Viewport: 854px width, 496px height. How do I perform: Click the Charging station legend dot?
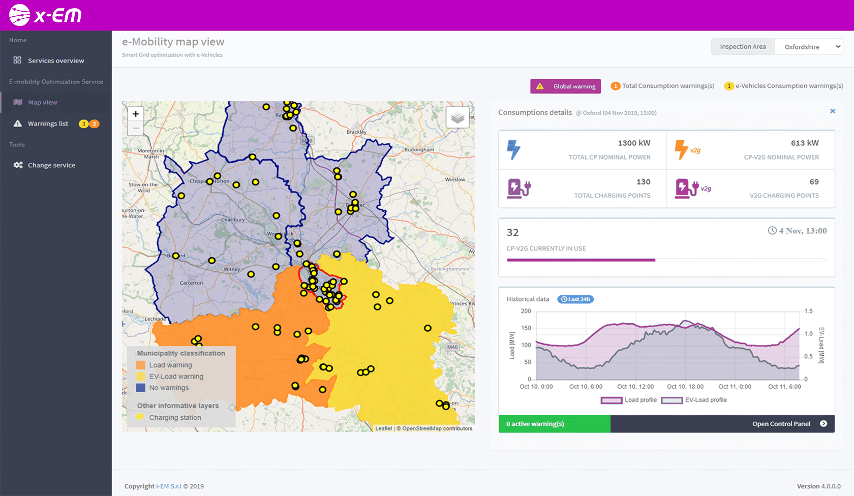tap(140, 417)
